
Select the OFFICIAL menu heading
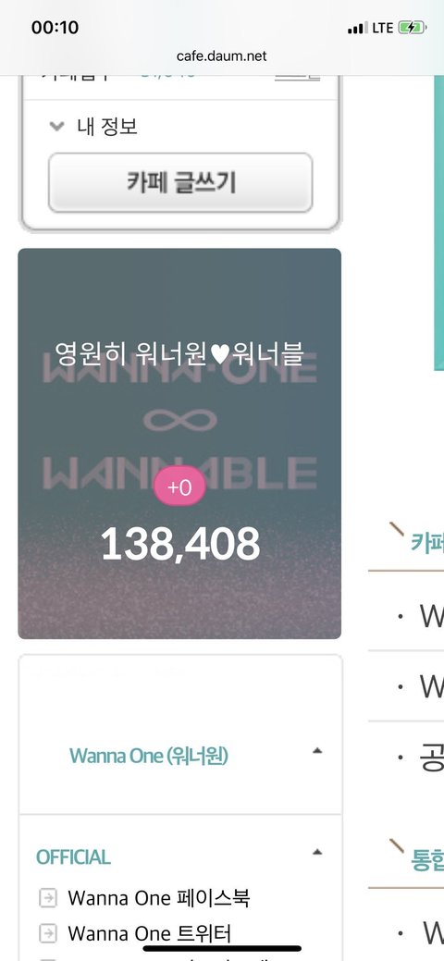pos(74,856)
